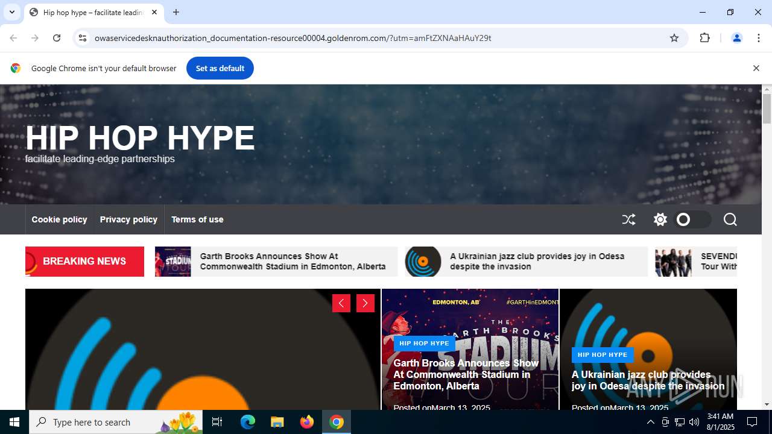
Task: View site information icon
Action: pyautogui.click(x=83, y=38)
